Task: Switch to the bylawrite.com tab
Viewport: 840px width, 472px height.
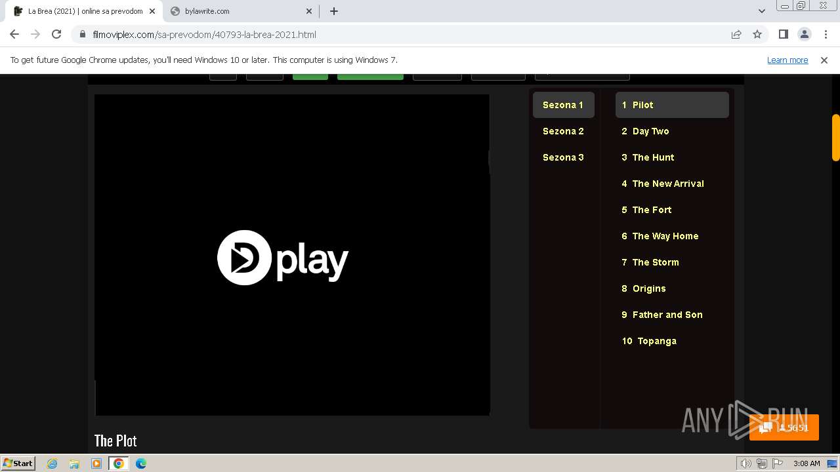Action: tap(241, 11)
